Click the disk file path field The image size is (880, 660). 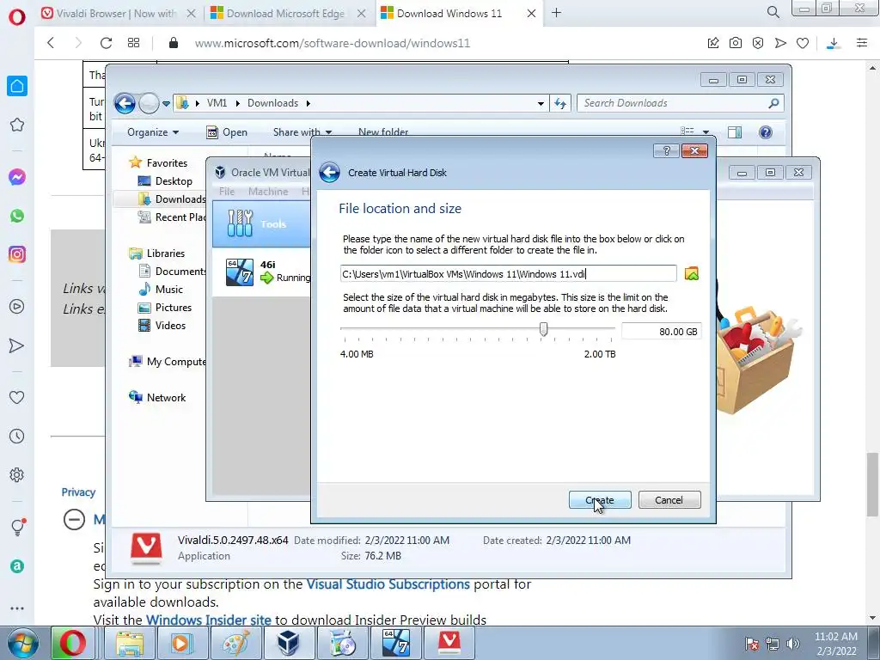coord(508,274)
